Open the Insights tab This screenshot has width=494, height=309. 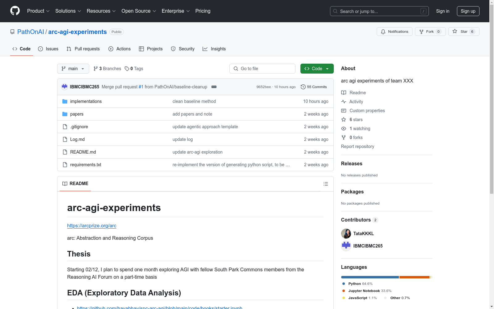pos(214,49)
